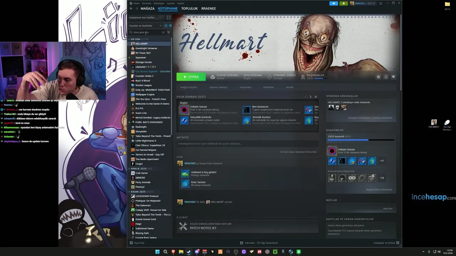Clear the library search box
456x256 pixels.
tap(164, 32)
